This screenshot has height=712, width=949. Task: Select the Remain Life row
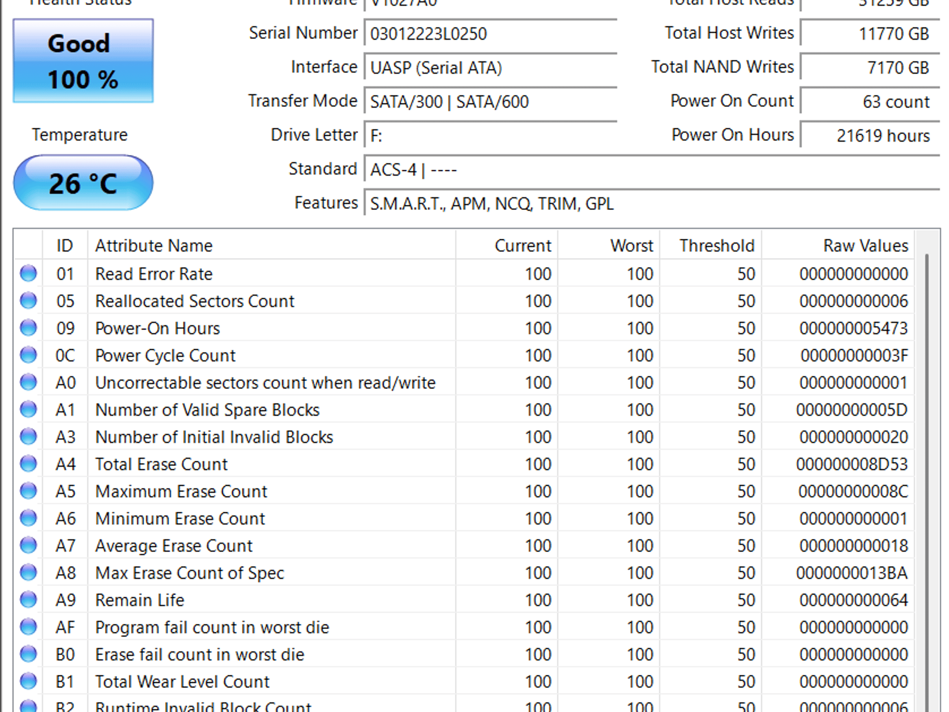[x=464, y=599]
